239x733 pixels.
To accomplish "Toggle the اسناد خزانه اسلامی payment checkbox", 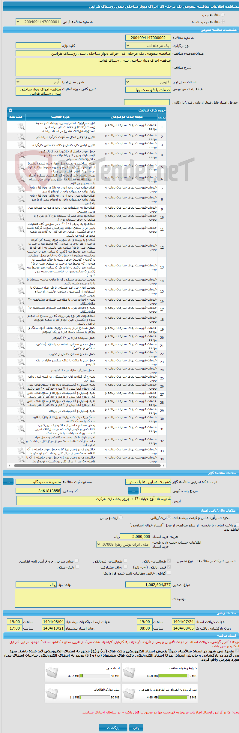I will coord(237,525).
